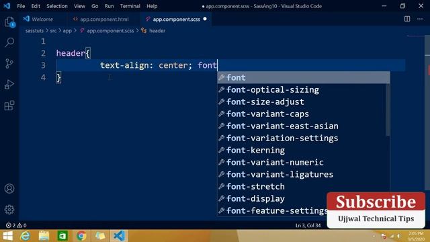Open errors and warnings in status bar

point(16,225)
